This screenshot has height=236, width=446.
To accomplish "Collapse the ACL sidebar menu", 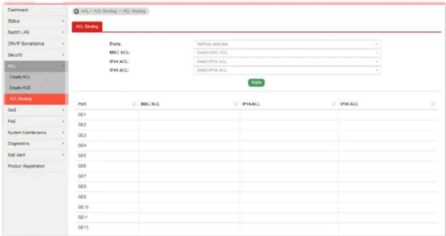I will [35, 66].
